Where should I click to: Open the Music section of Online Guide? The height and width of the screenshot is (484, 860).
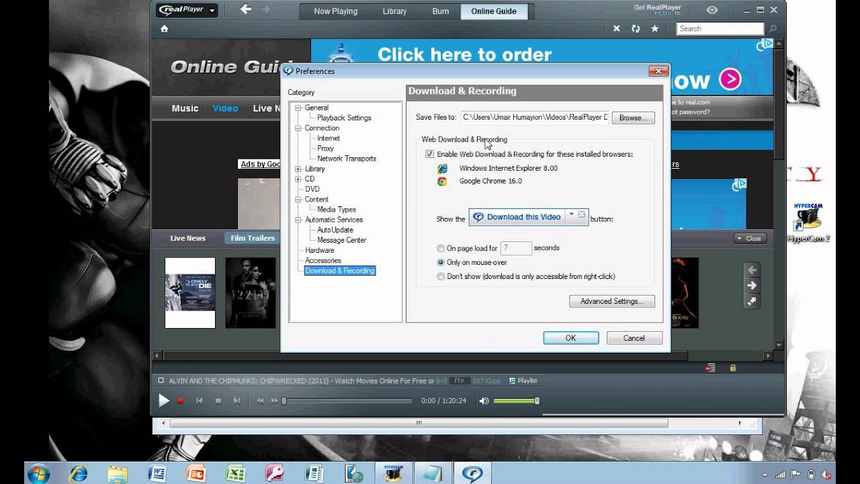[x=185, y=108]
